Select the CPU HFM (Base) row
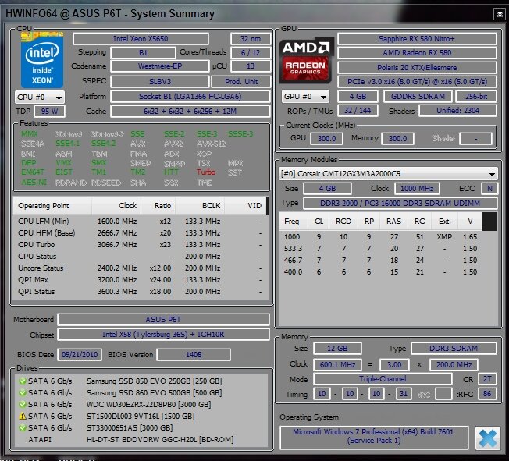Viewport: 509px width, 461px height. 141,233
